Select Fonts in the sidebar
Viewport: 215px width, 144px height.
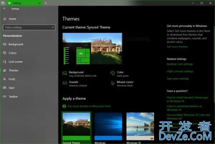[x=12, y=79]
